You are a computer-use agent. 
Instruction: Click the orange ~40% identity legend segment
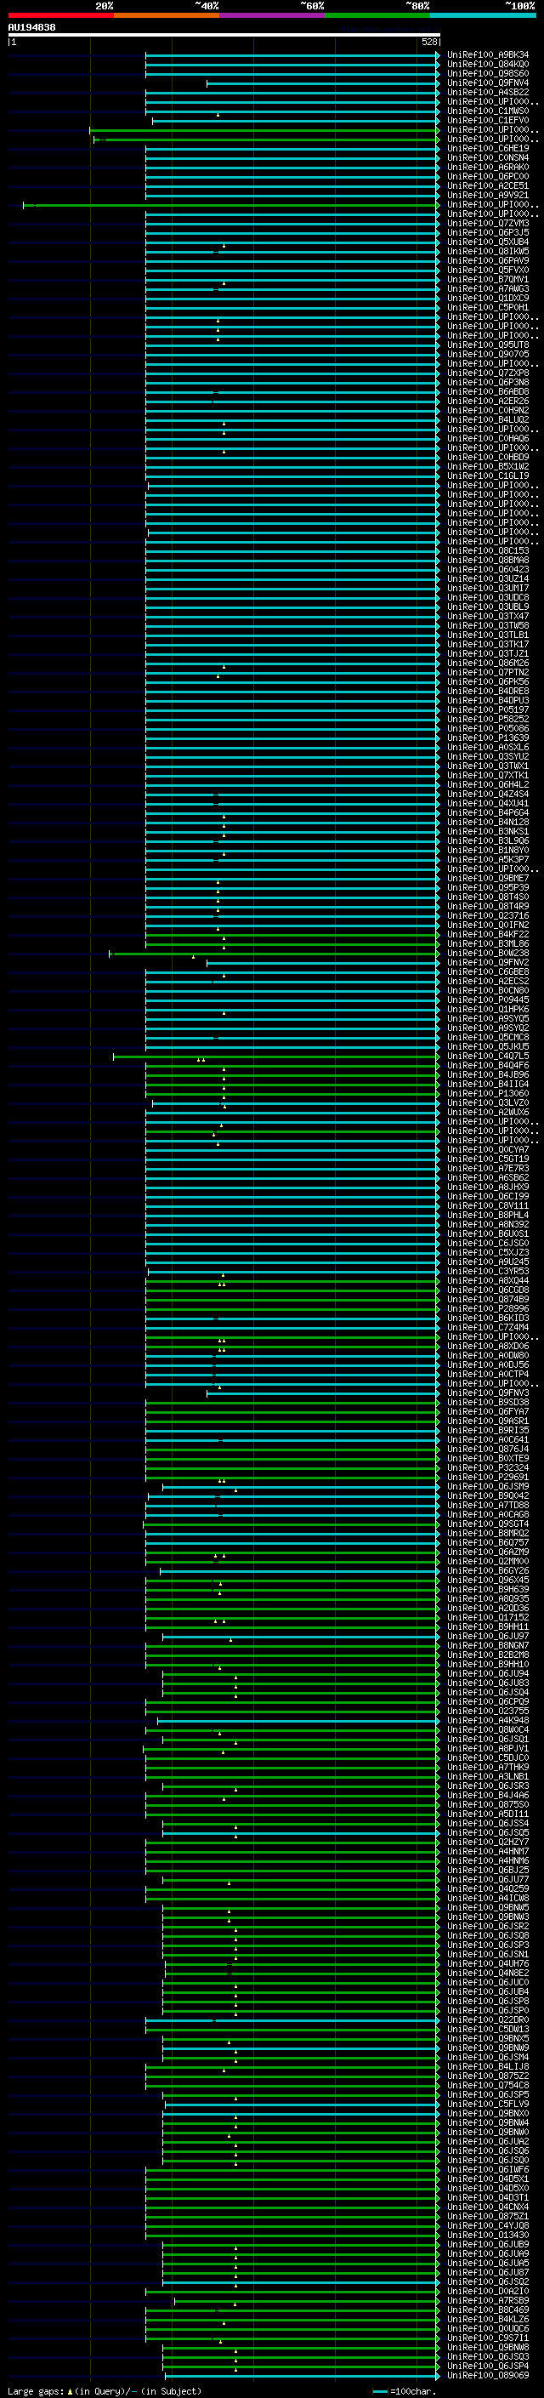point(167,15)
